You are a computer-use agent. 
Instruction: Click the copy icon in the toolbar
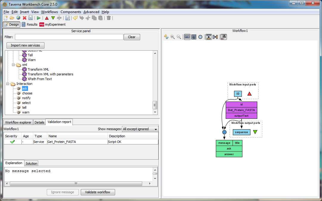(x=94, y=18)
